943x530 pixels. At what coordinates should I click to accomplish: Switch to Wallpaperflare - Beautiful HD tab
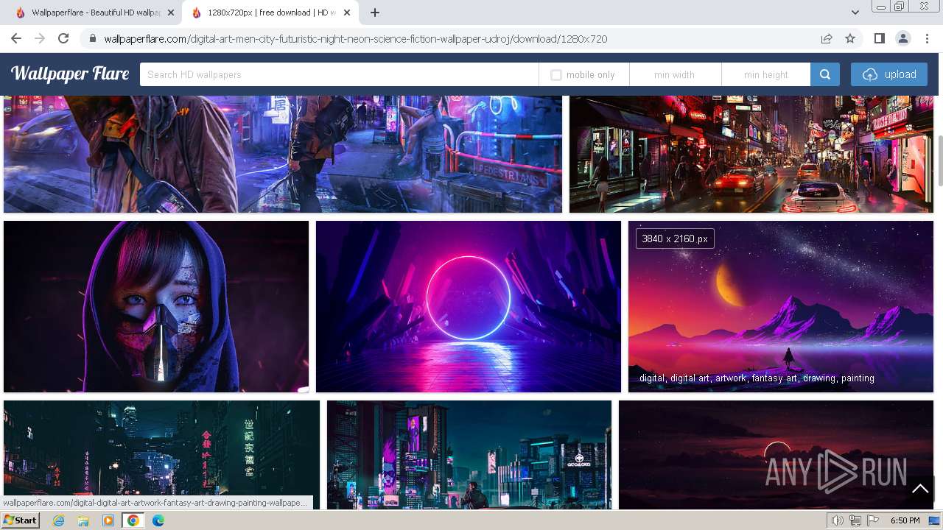coord(96,13)
